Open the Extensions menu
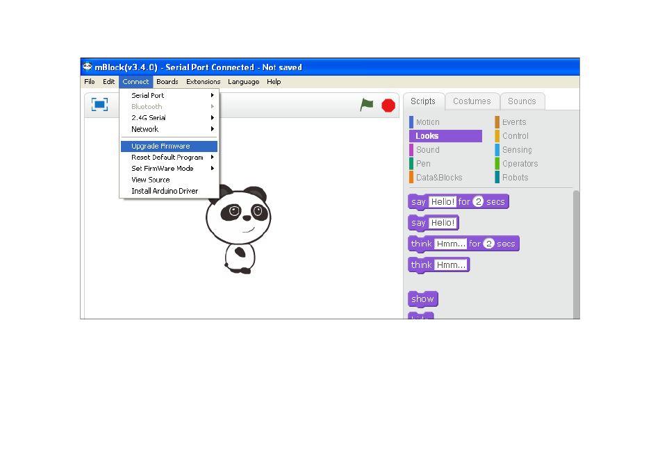The width and height of the screenshot is (660, 454). 204,82
